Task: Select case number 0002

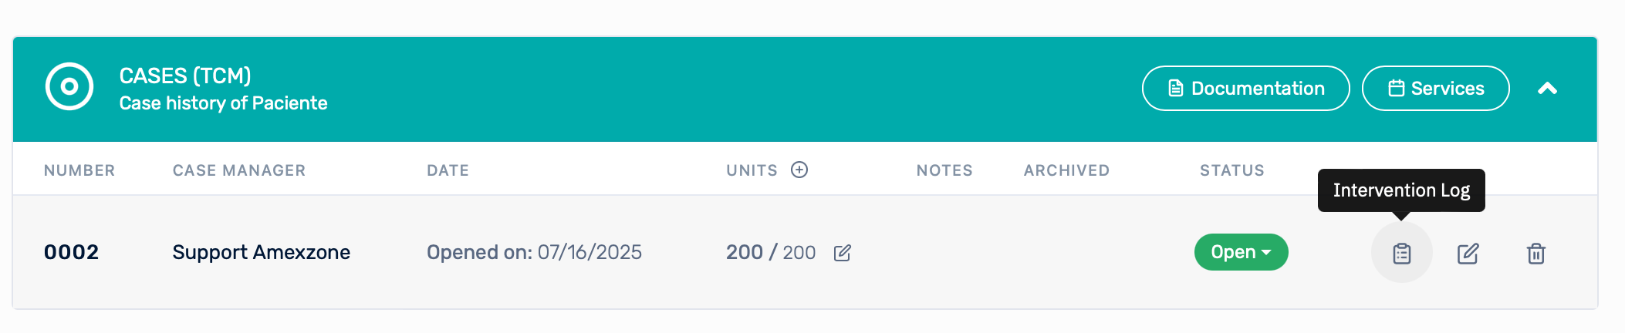Action: coord(71,252)
